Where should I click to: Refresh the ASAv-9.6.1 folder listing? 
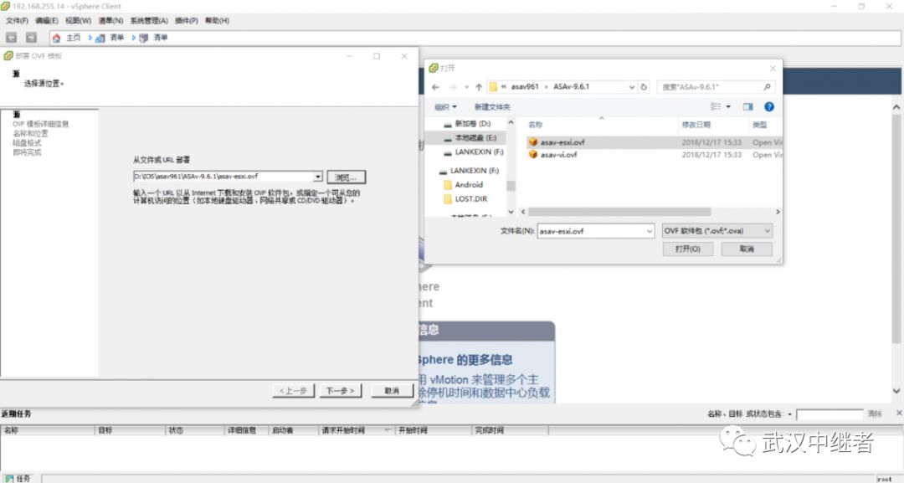pyautogui.click(x=644, y=87)
